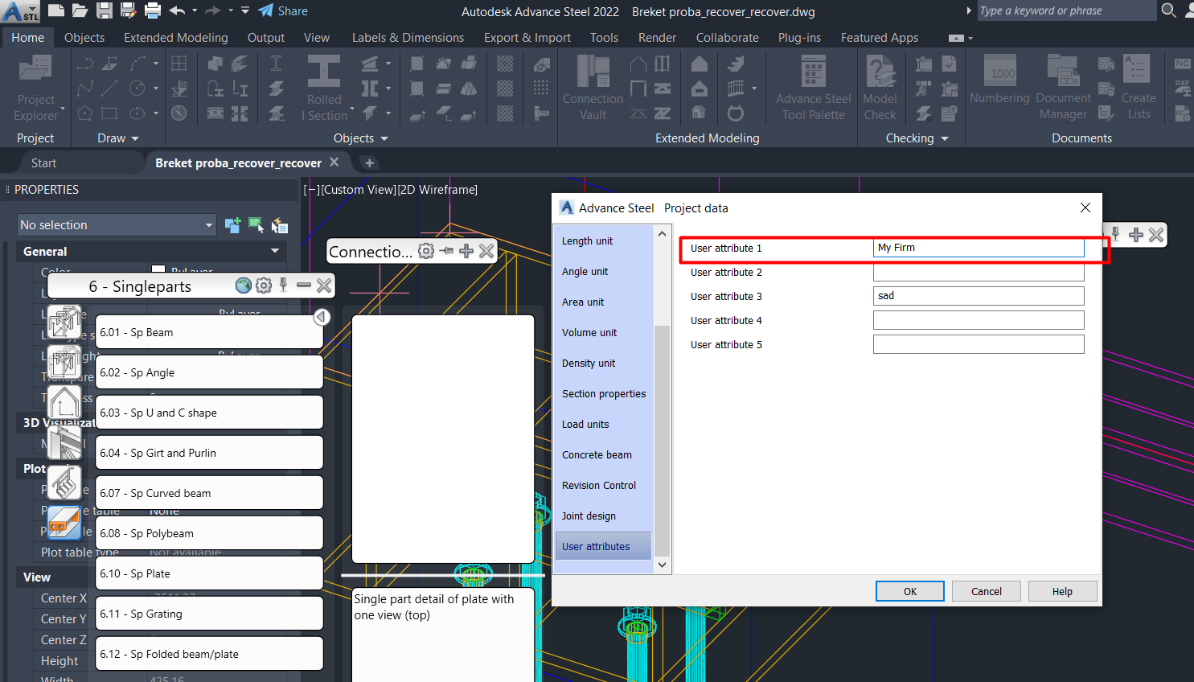Open settings gear on Singleparts palette
Screen dimensions: 1194x682
[x=264, y=286]
